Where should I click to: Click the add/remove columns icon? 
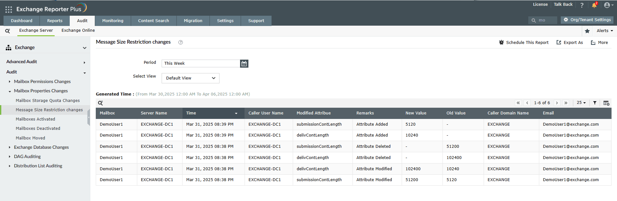[x=606, y=103]
